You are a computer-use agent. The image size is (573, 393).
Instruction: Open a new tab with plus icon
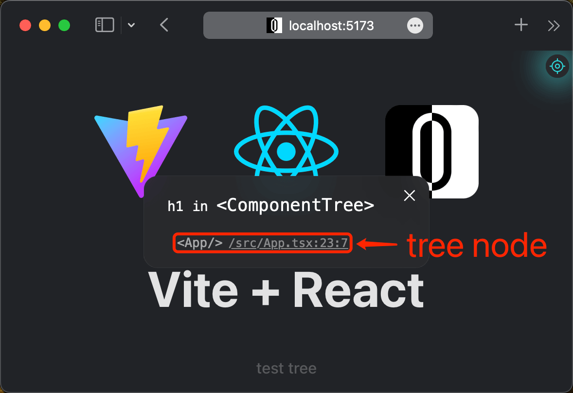[x=521, y=25]
